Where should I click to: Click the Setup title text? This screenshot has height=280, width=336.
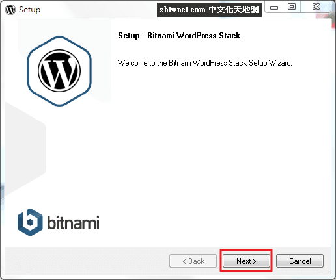click(29, 10)
